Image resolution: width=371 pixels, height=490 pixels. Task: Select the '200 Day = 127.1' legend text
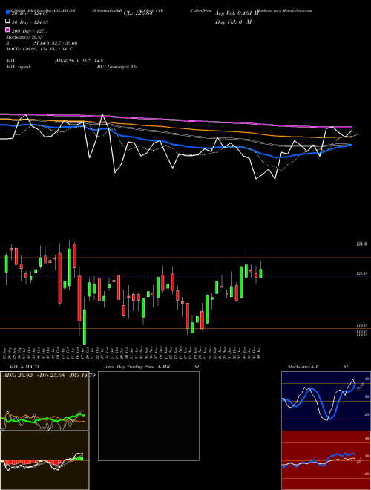(30, 31)
